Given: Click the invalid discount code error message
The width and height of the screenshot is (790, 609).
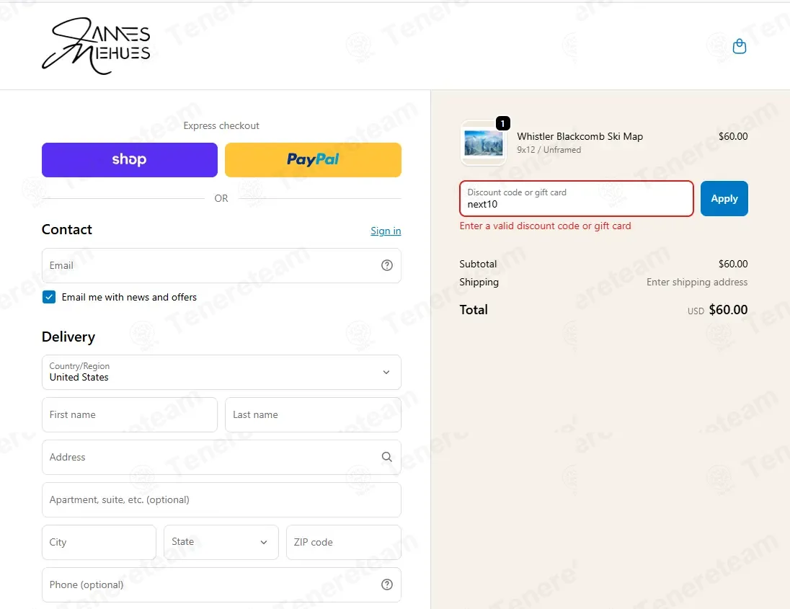Looking at the screenshot, I should (x=545, y=226).
